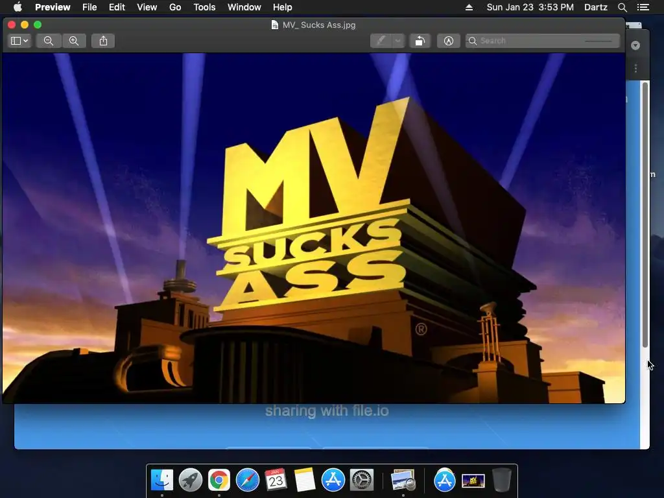Open Safari from the Dock
The width and height of the screenshot is (664, 498).
(247, 480)
